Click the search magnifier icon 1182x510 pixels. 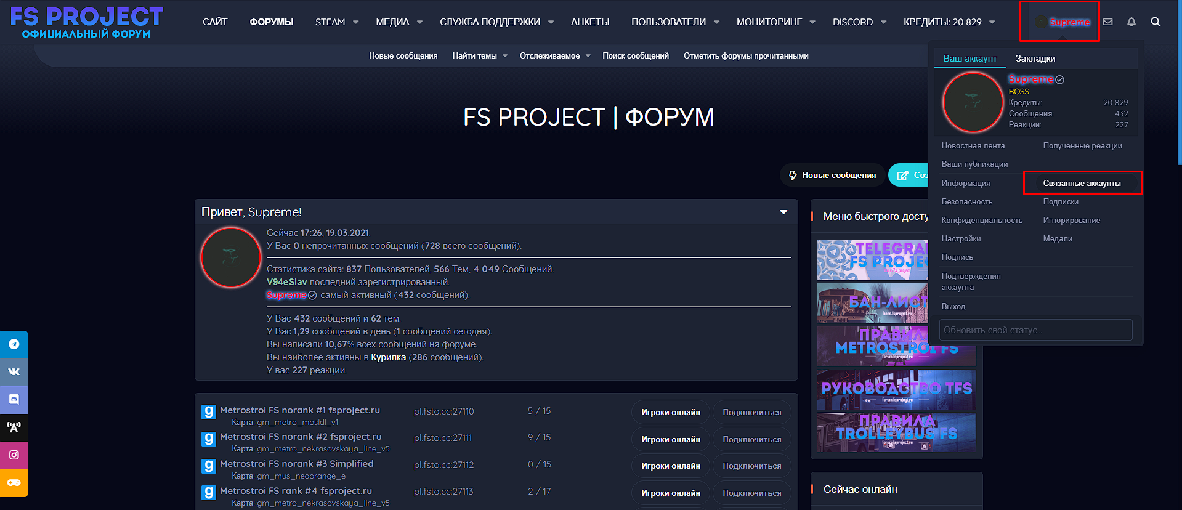(x=1156, y=22)
